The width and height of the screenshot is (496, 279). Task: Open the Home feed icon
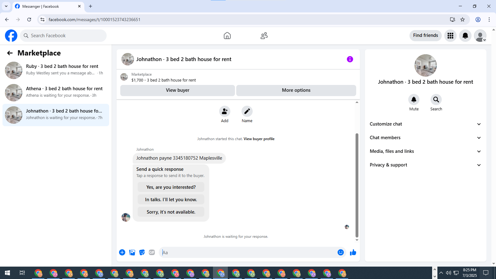click(x=227, y=36)
